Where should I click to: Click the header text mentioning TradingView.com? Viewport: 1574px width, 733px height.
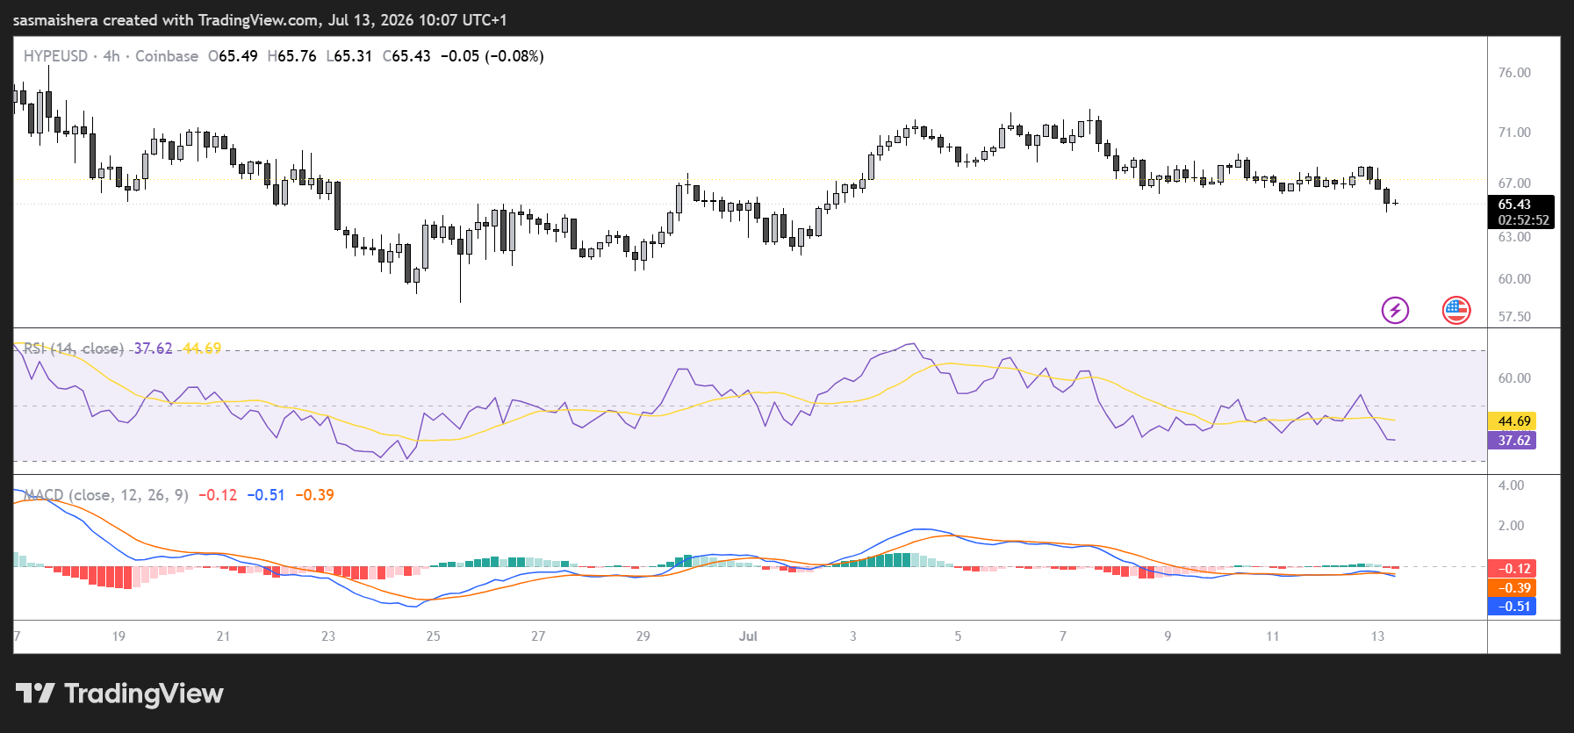[260, 20]
